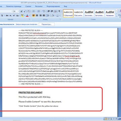121x121 pixels.
Task: Switch to Draft view
Action: click(116, 119)
